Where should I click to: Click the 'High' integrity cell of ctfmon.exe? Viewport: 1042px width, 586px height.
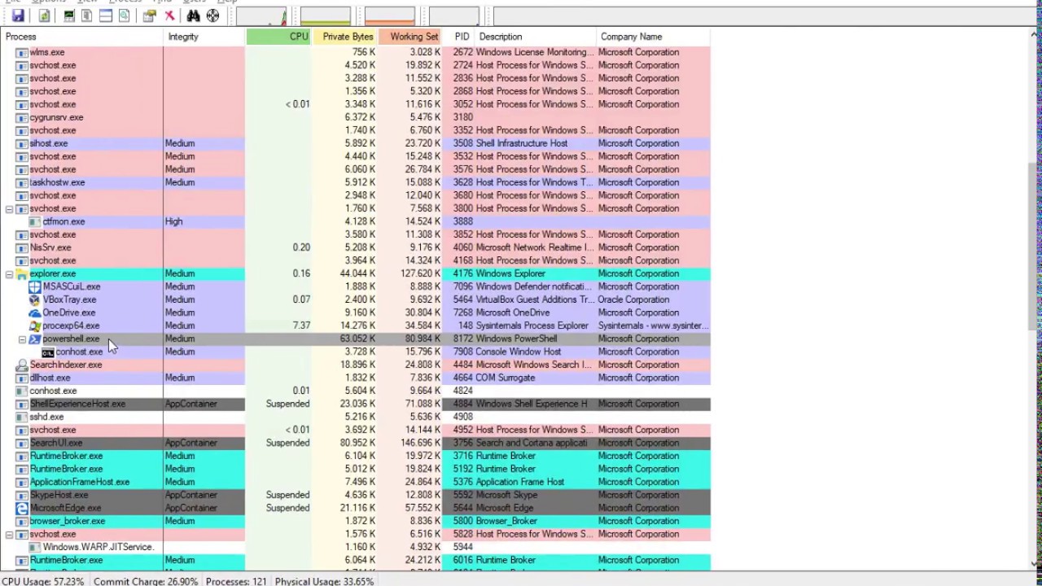[173, 221]
